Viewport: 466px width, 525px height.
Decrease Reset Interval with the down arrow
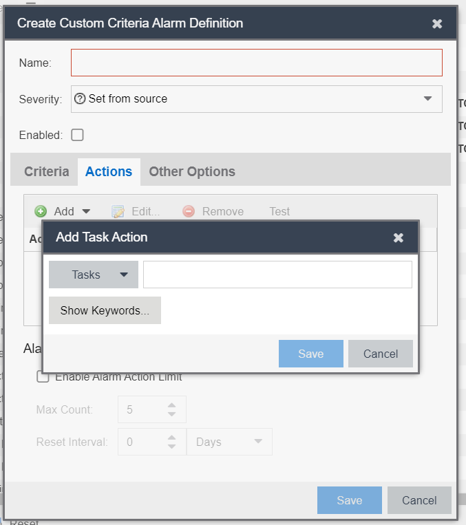coord(171,447)
